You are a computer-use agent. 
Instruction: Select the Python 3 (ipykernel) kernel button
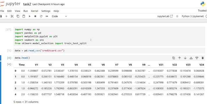[193, 16]
